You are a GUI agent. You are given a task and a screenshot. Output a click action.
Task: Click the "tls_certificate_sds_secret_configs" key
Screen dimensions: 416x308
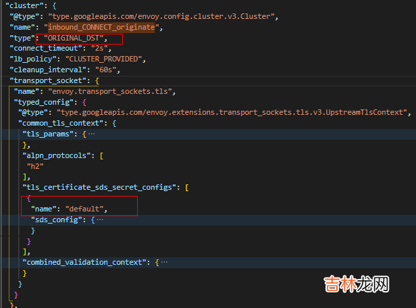tap(100, 188)
